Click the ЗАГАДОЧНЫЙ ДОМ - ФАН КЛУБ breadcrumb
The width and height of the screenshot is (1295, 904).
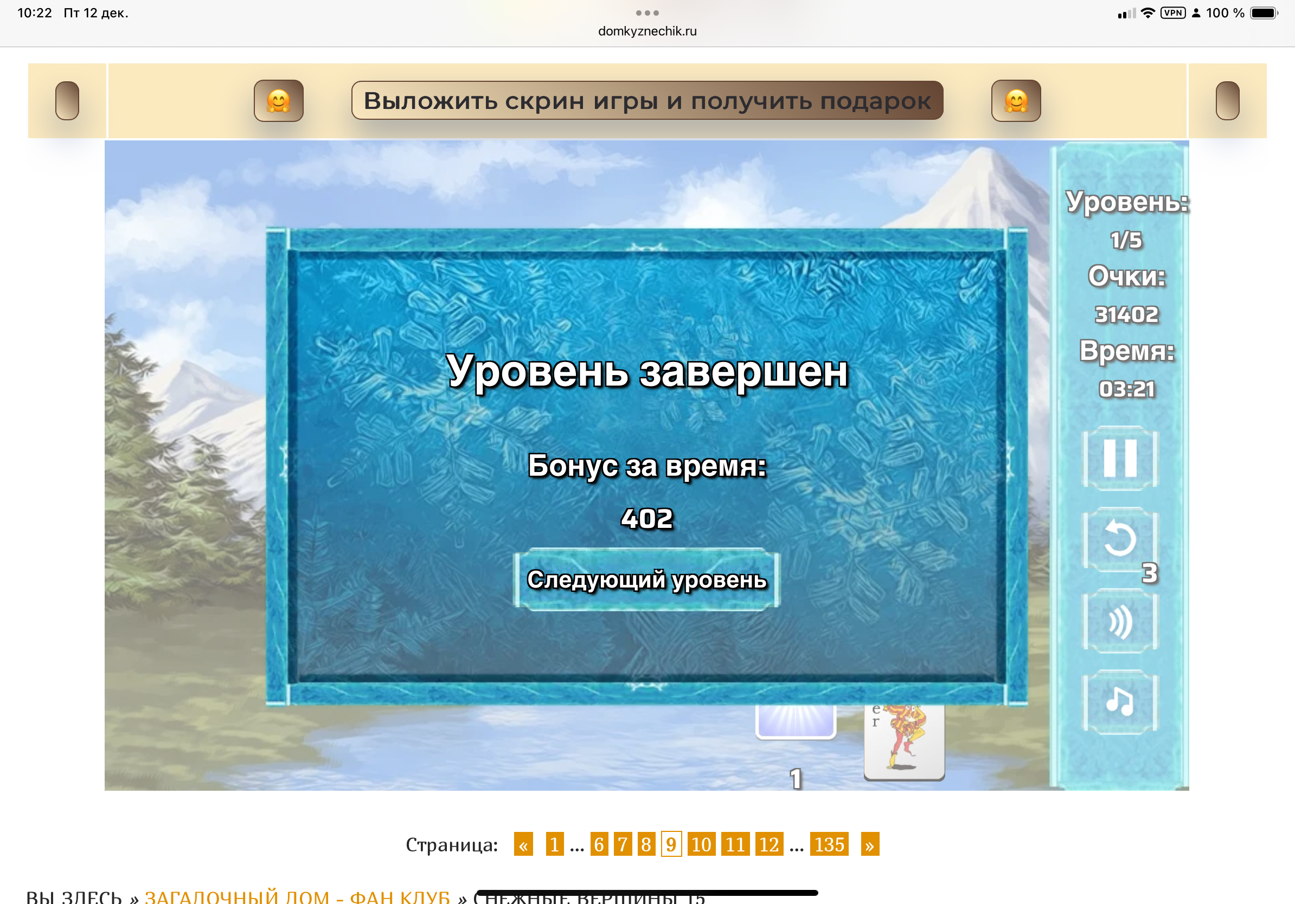(297, 896)
